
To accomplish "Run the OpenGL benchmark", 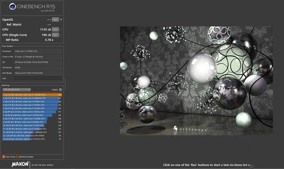I will (55, 19).
